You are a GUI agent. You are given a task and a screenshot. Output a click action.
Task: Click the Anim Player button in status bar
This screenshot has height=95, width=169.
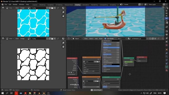[x=96, y=90]
